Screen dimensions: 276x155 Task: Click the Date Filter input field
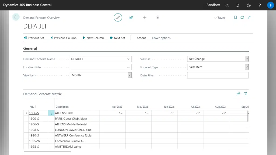[x=218, y=75]
